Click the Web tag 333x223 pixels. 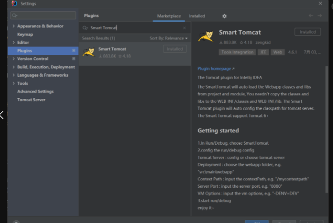click(x=278, y=52)
